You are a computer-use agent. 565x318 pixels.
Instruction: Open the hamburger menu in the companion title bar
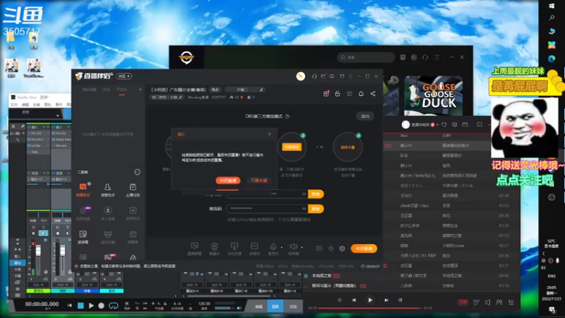coord(350,76)
